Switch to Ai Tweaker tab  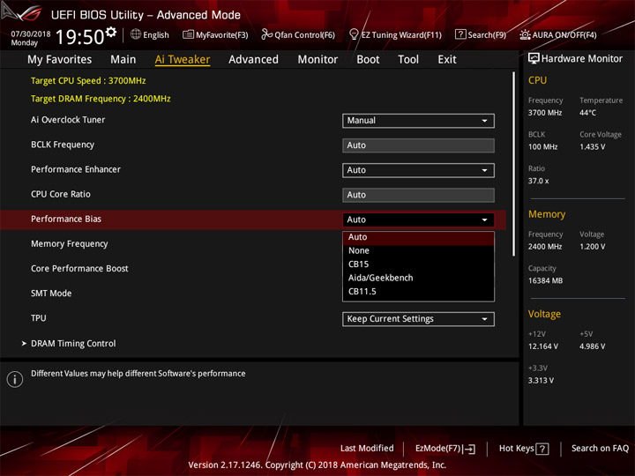click(183, 60)
